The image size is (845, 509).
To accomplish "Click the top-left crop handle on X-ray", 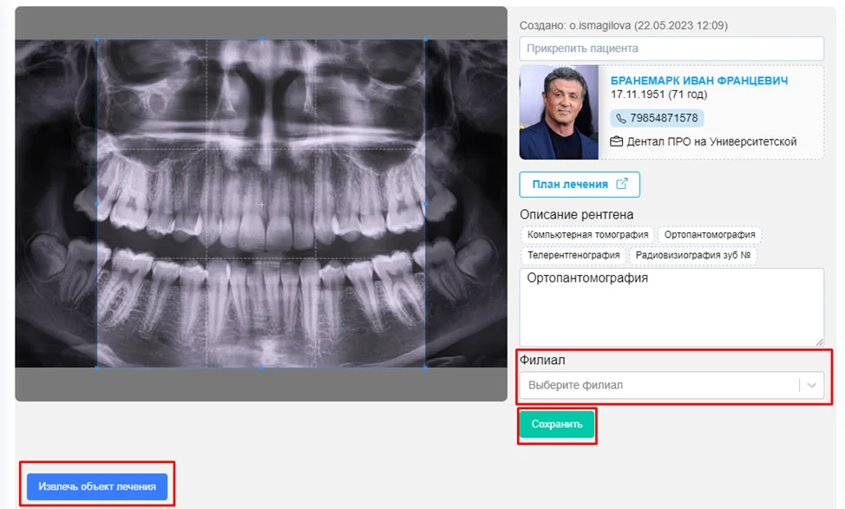I will (x=97, y=39).
